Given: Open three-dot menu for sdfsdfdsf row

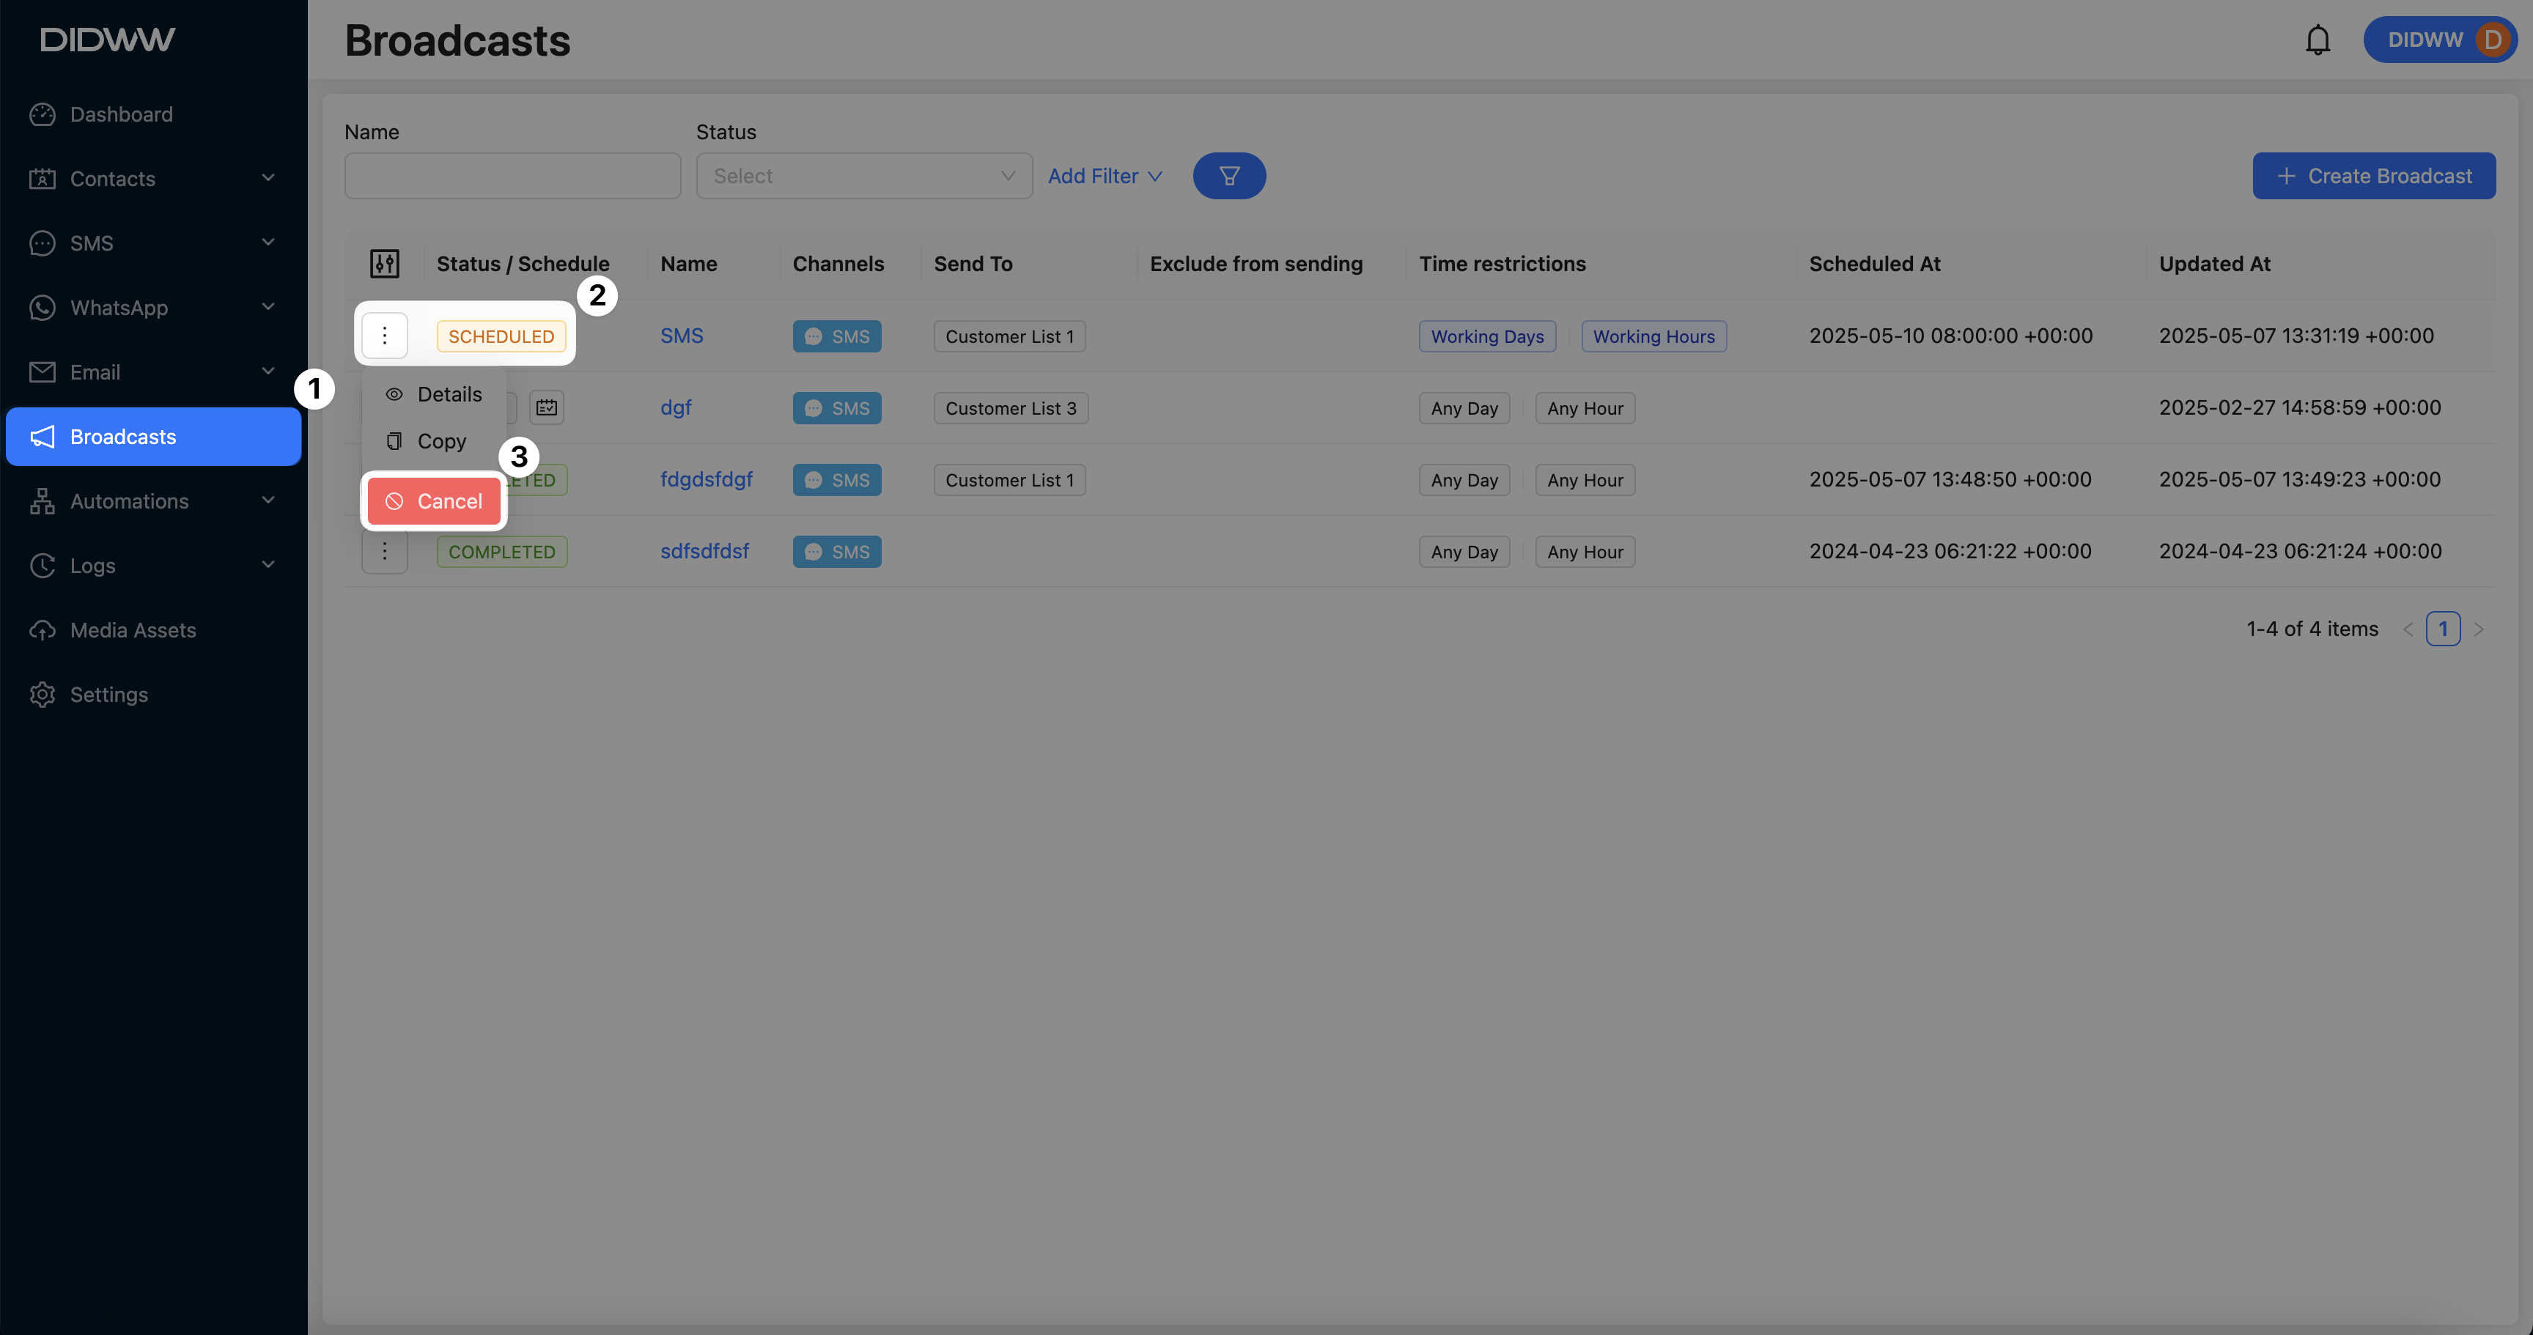Looking at the screenshot, I should point(385,552).
